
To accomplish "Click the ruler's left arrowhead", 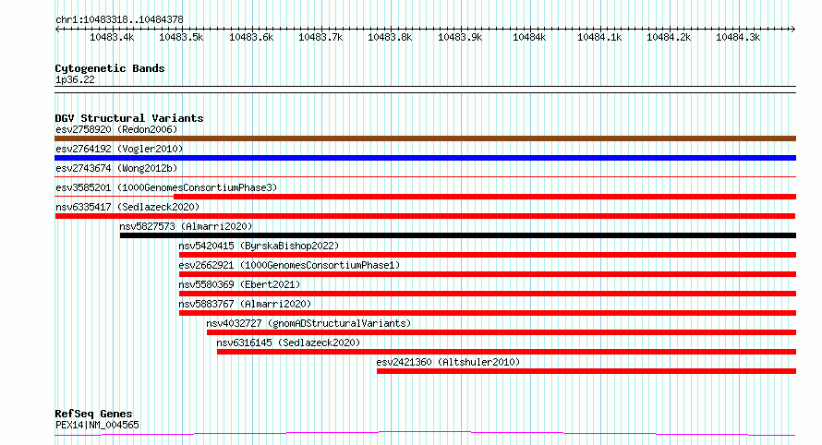I will click(x=57, y=30).
